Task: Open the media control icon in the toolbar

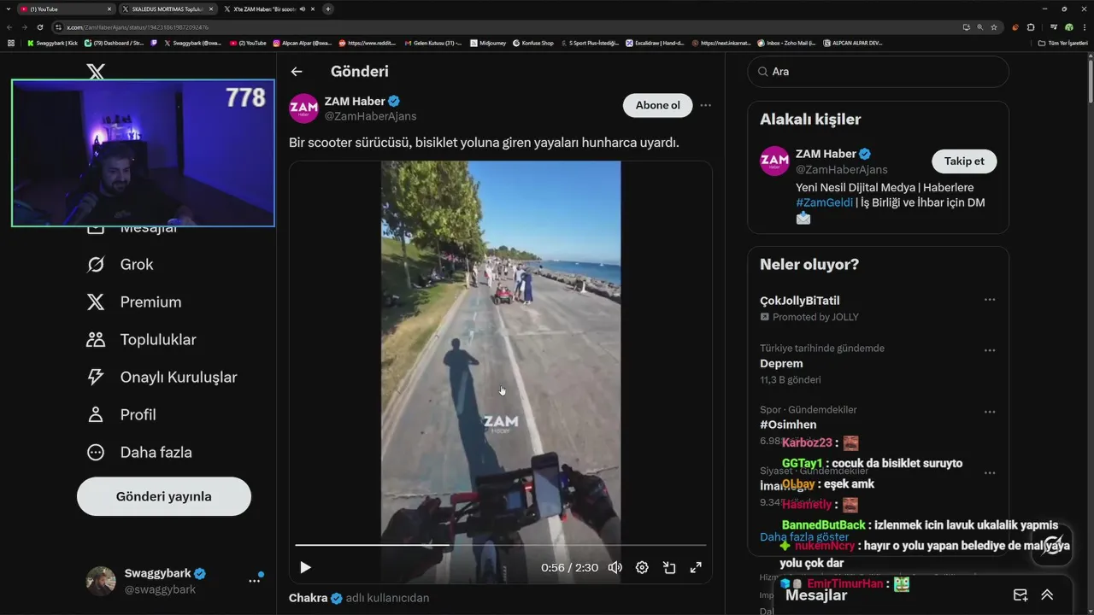Action: click(1053, 27)
